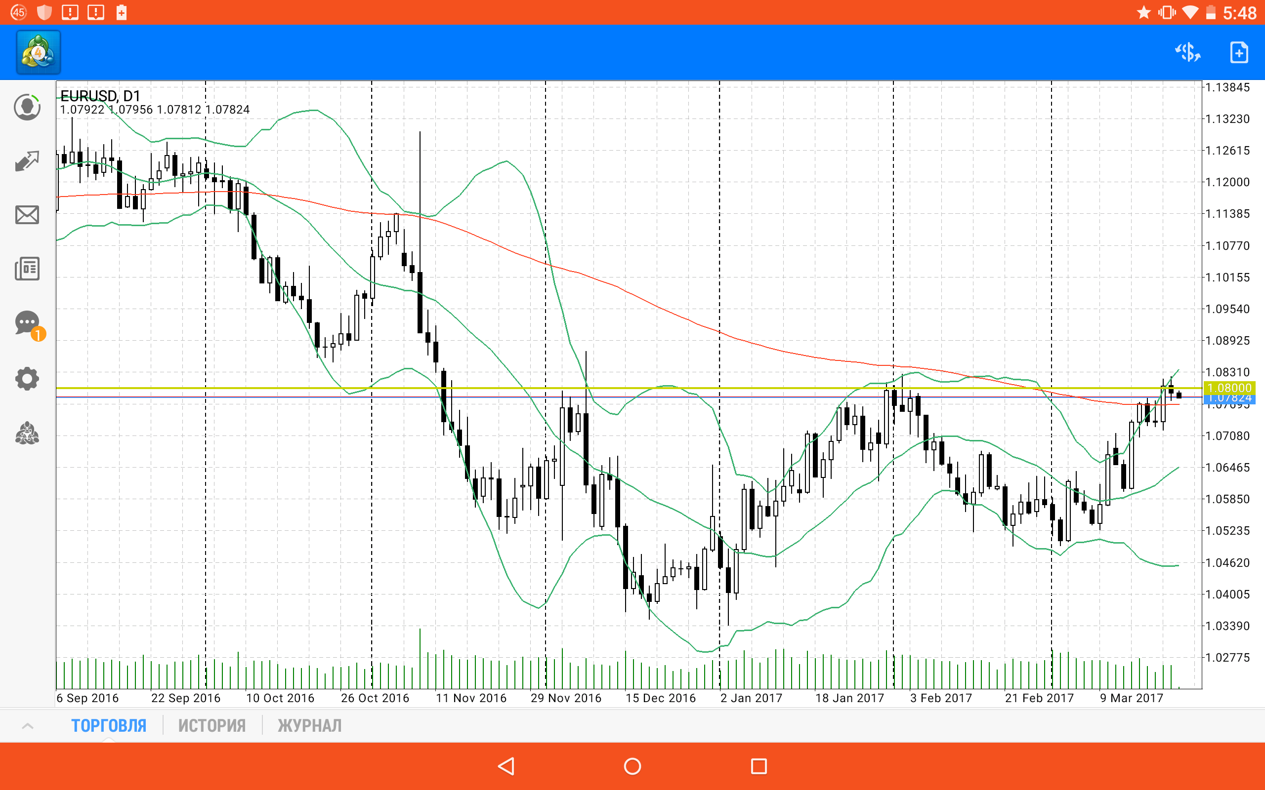Tap the 1.12000 price scale label
Viewport: 1265px width, 790px height.
[1227, 182]
